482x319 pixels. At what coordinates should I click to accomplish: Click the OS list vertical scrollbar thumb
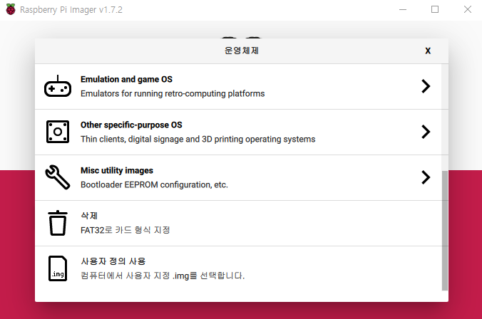tap(445, 230)
